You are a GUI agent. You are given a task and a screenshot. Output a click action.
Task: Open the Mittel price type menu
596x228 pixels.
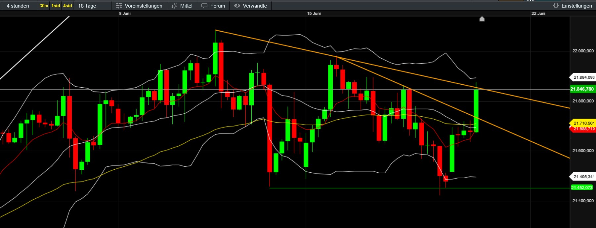[182, 6]
